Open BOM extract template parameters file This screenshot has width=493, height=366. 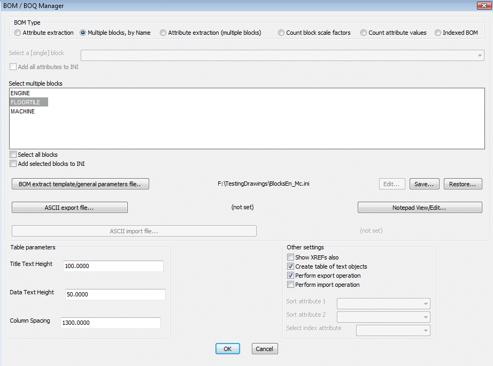click(x=80, y=184)
